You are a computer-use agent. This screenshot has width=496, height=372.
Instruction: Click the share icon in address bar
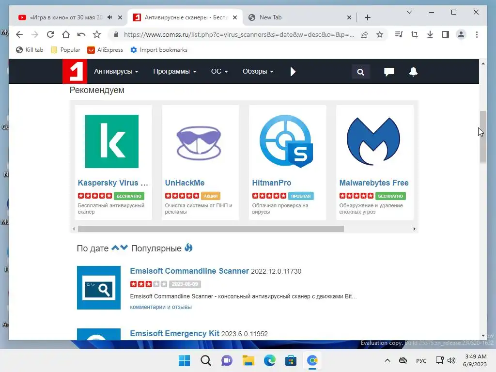click(364, 34)
